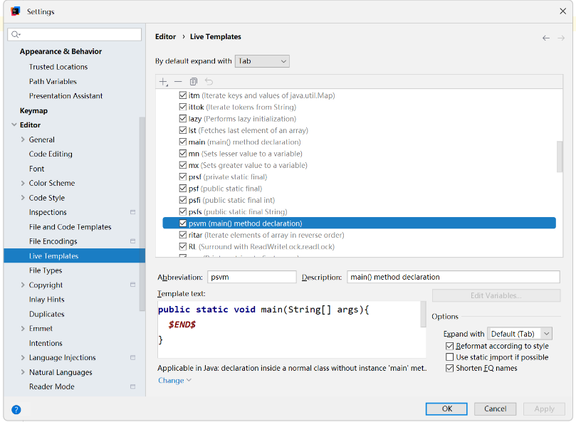This screenshot has width=576, height=422.
Task: Click Editor in the breadcrumb
Action: pyautogui.click(x=166, y=37)
